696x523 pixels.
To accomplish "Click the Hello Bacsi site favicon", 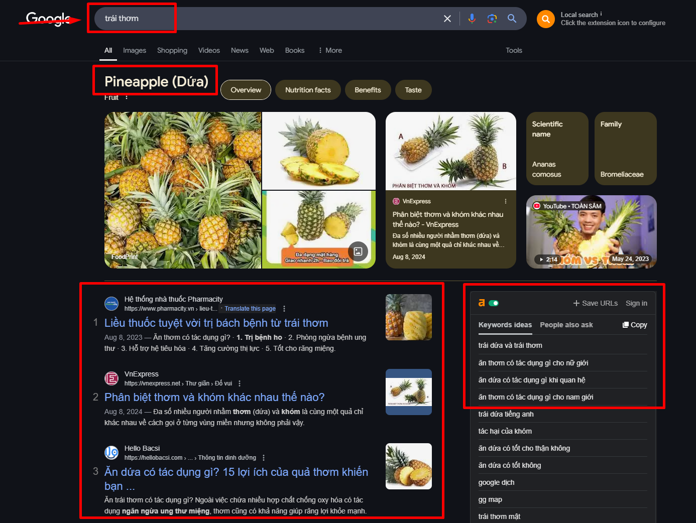I will [x=111, y=453].
